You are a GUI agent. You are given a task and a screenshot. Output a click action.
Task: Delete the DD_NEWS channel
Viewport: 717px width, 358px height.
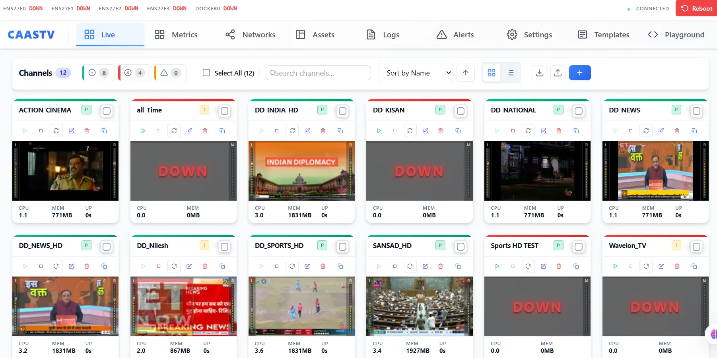676,130
